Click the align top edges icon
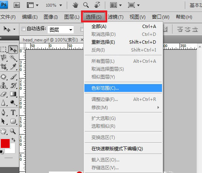Image resolution: width=202 pixels, height=173 pixels. click(180, 29)
